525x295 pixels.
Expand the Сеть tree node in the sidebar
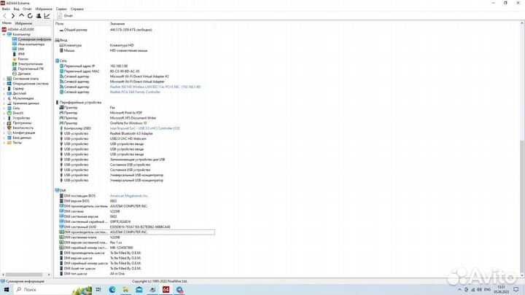click(x=4, y=108)
